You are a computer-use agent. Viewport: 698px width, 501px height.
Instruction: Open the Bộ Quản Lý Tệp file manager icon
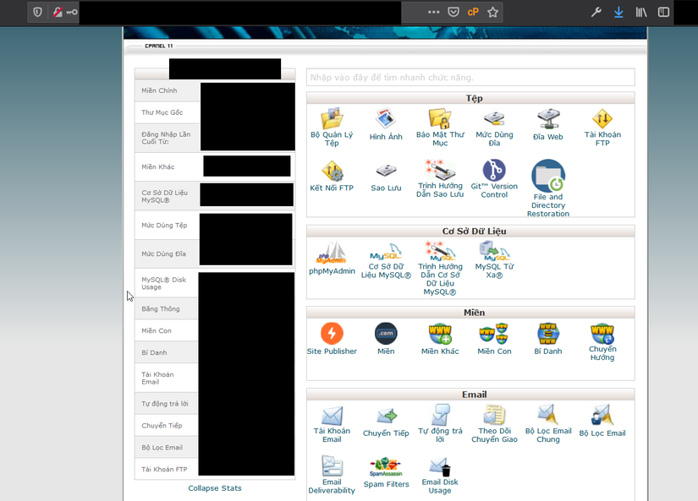point(332,119)
